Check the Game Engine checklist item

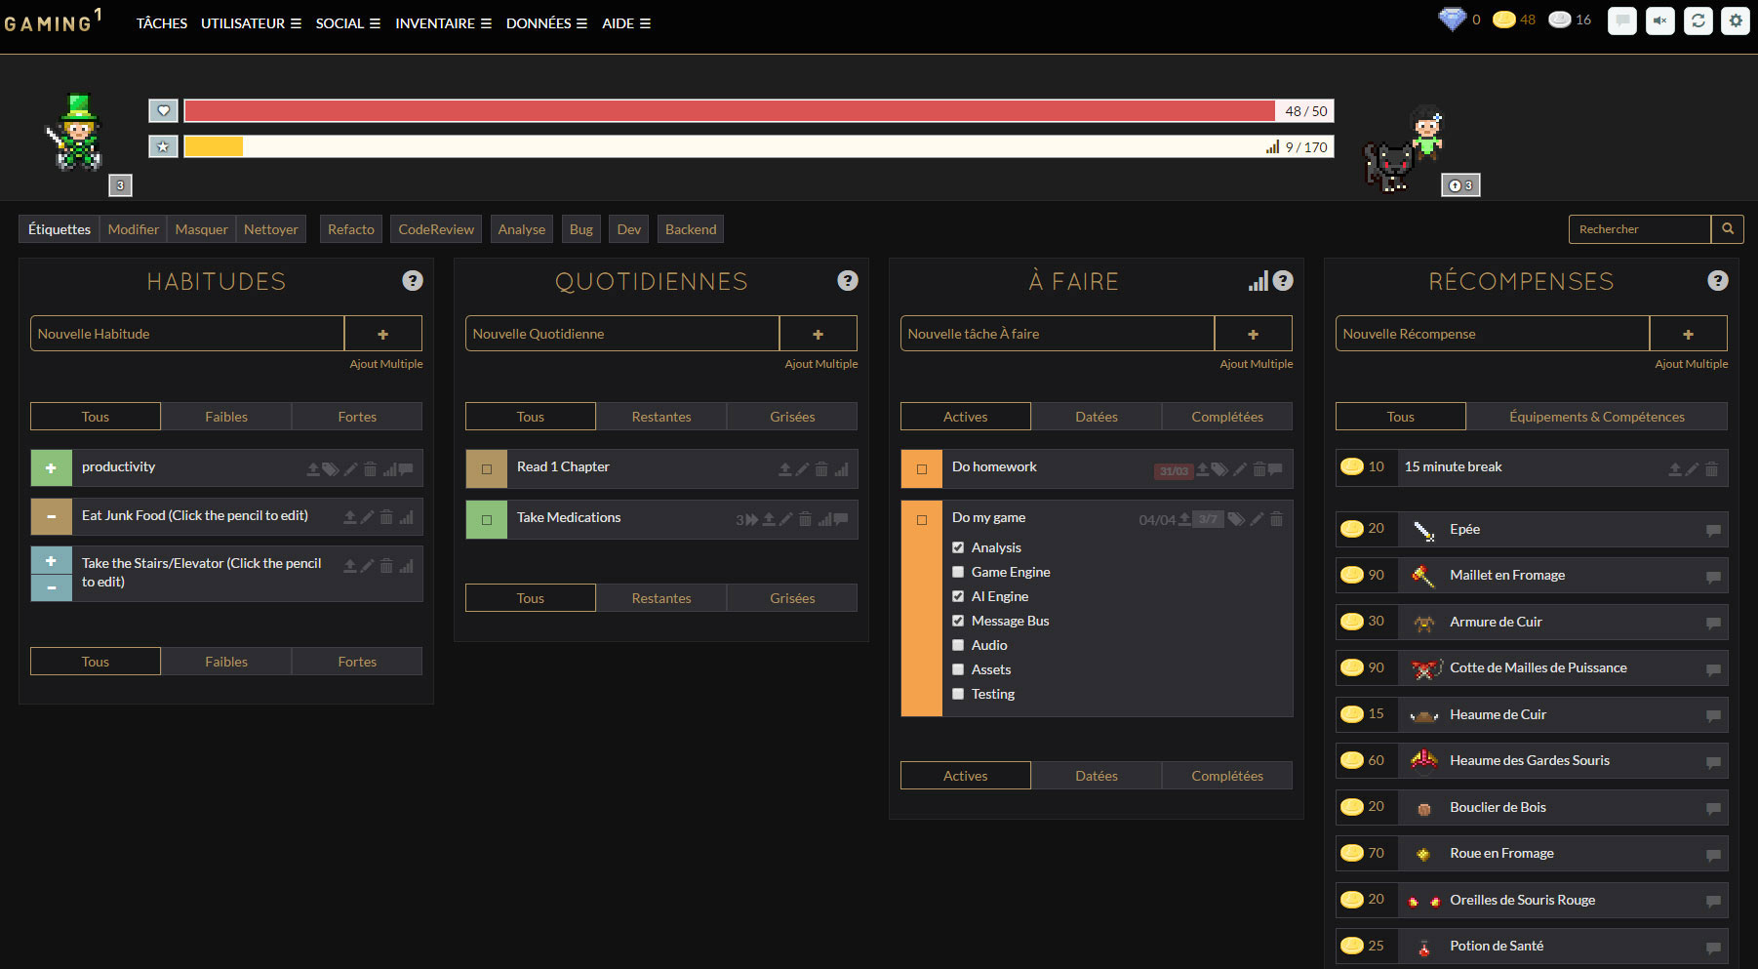[x=958, y=572]
